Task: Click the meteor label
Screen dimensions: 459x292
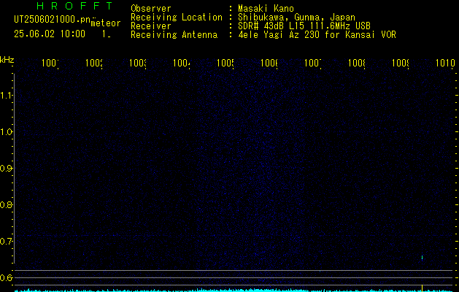Action: (106, 23)
